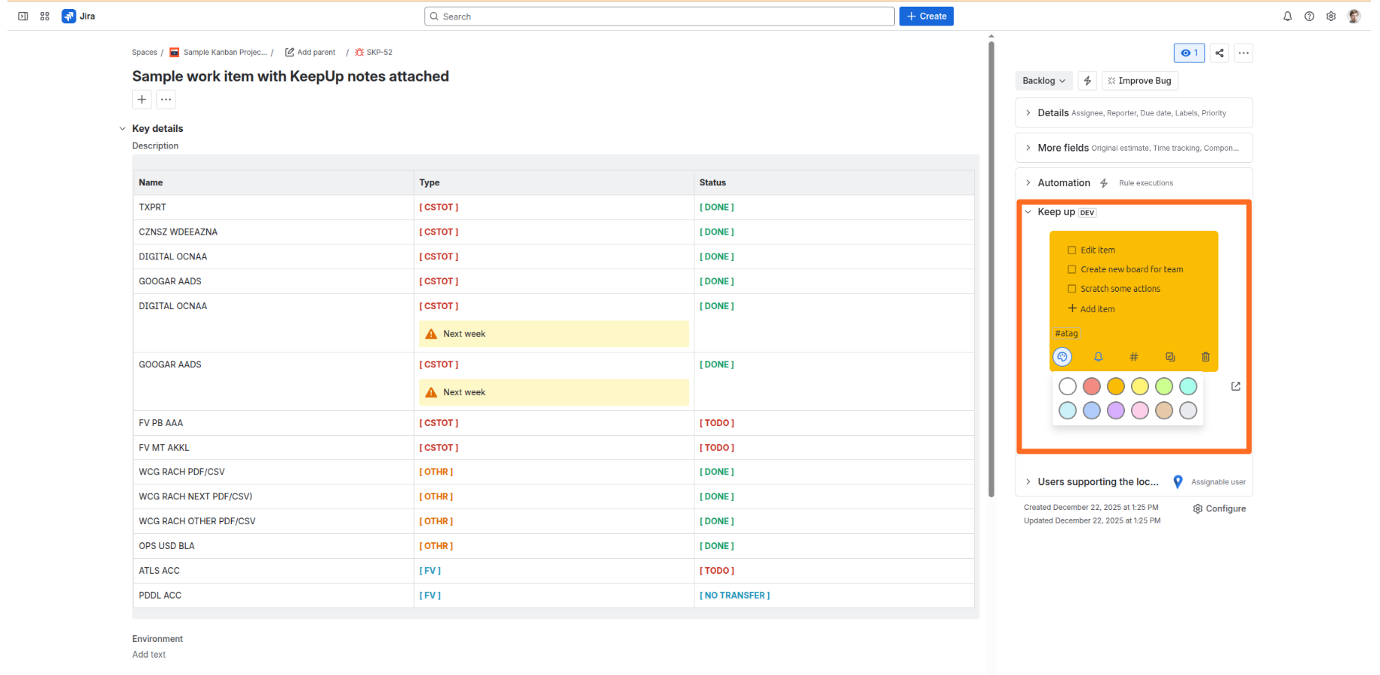Click the Search input field
This screenshot has width=1380, height=675.
point(658,16)
